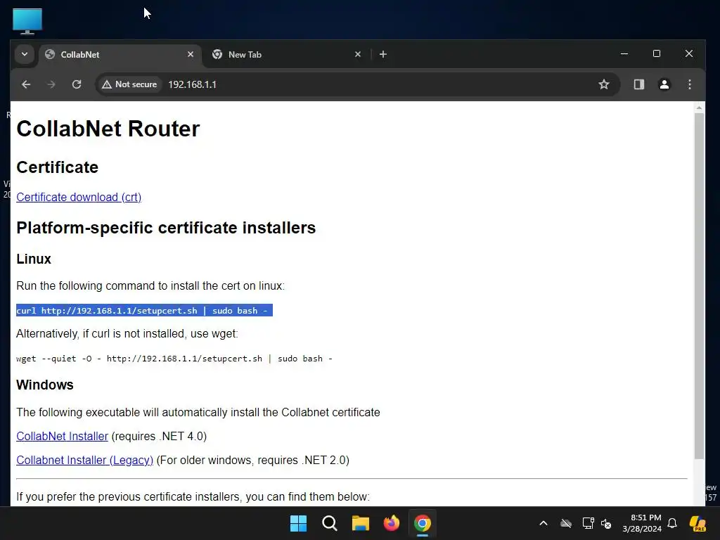Click the wget command line text
The image size is (720, 540).
[174, 359]
